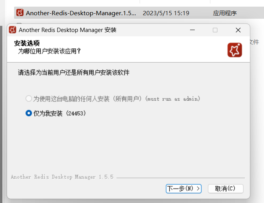The width and height of the screenshot is (264, 203).
Task: Click the footer text Another Redis Desktop Manager 1.5.5
Action: pos(62,177)
